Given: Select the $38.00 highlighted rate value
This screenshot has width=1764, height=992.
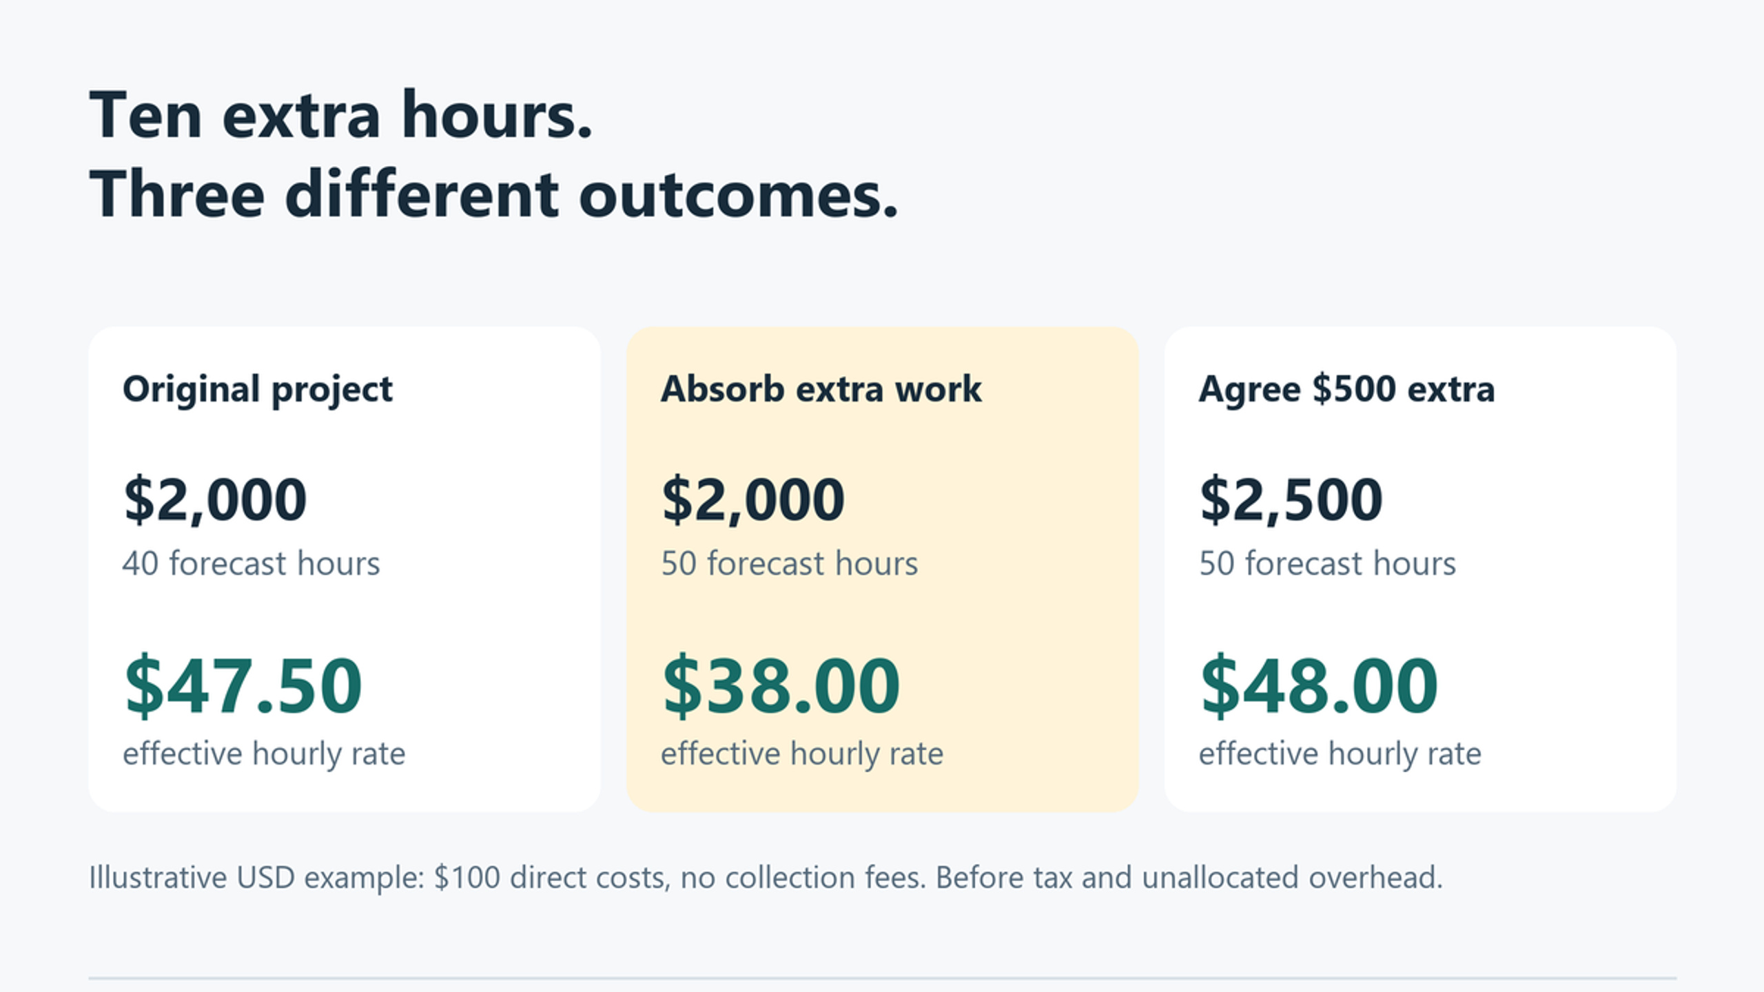Looking at the screenshot, I should pos(781,685).
